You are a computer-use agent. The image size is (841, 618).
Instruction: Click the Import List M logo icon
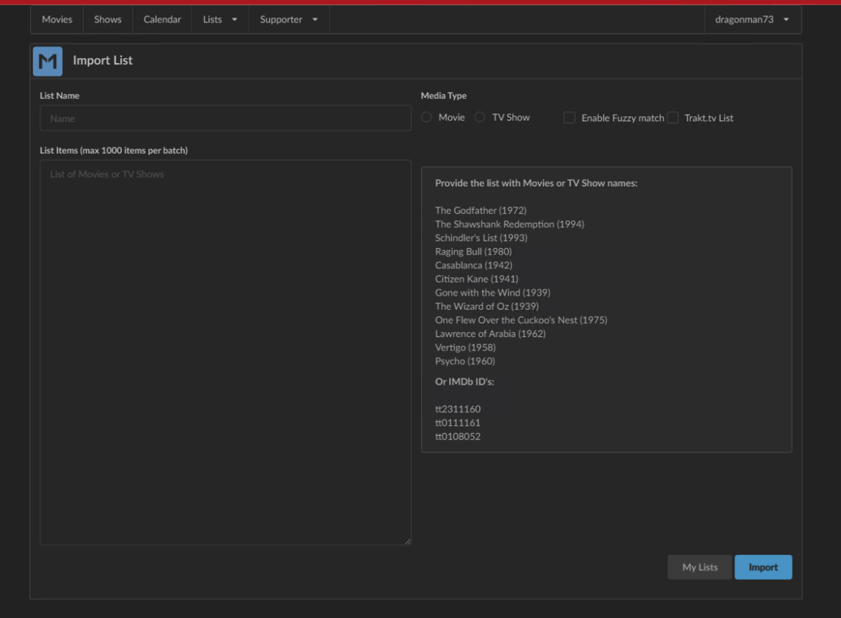coord(47,61)
